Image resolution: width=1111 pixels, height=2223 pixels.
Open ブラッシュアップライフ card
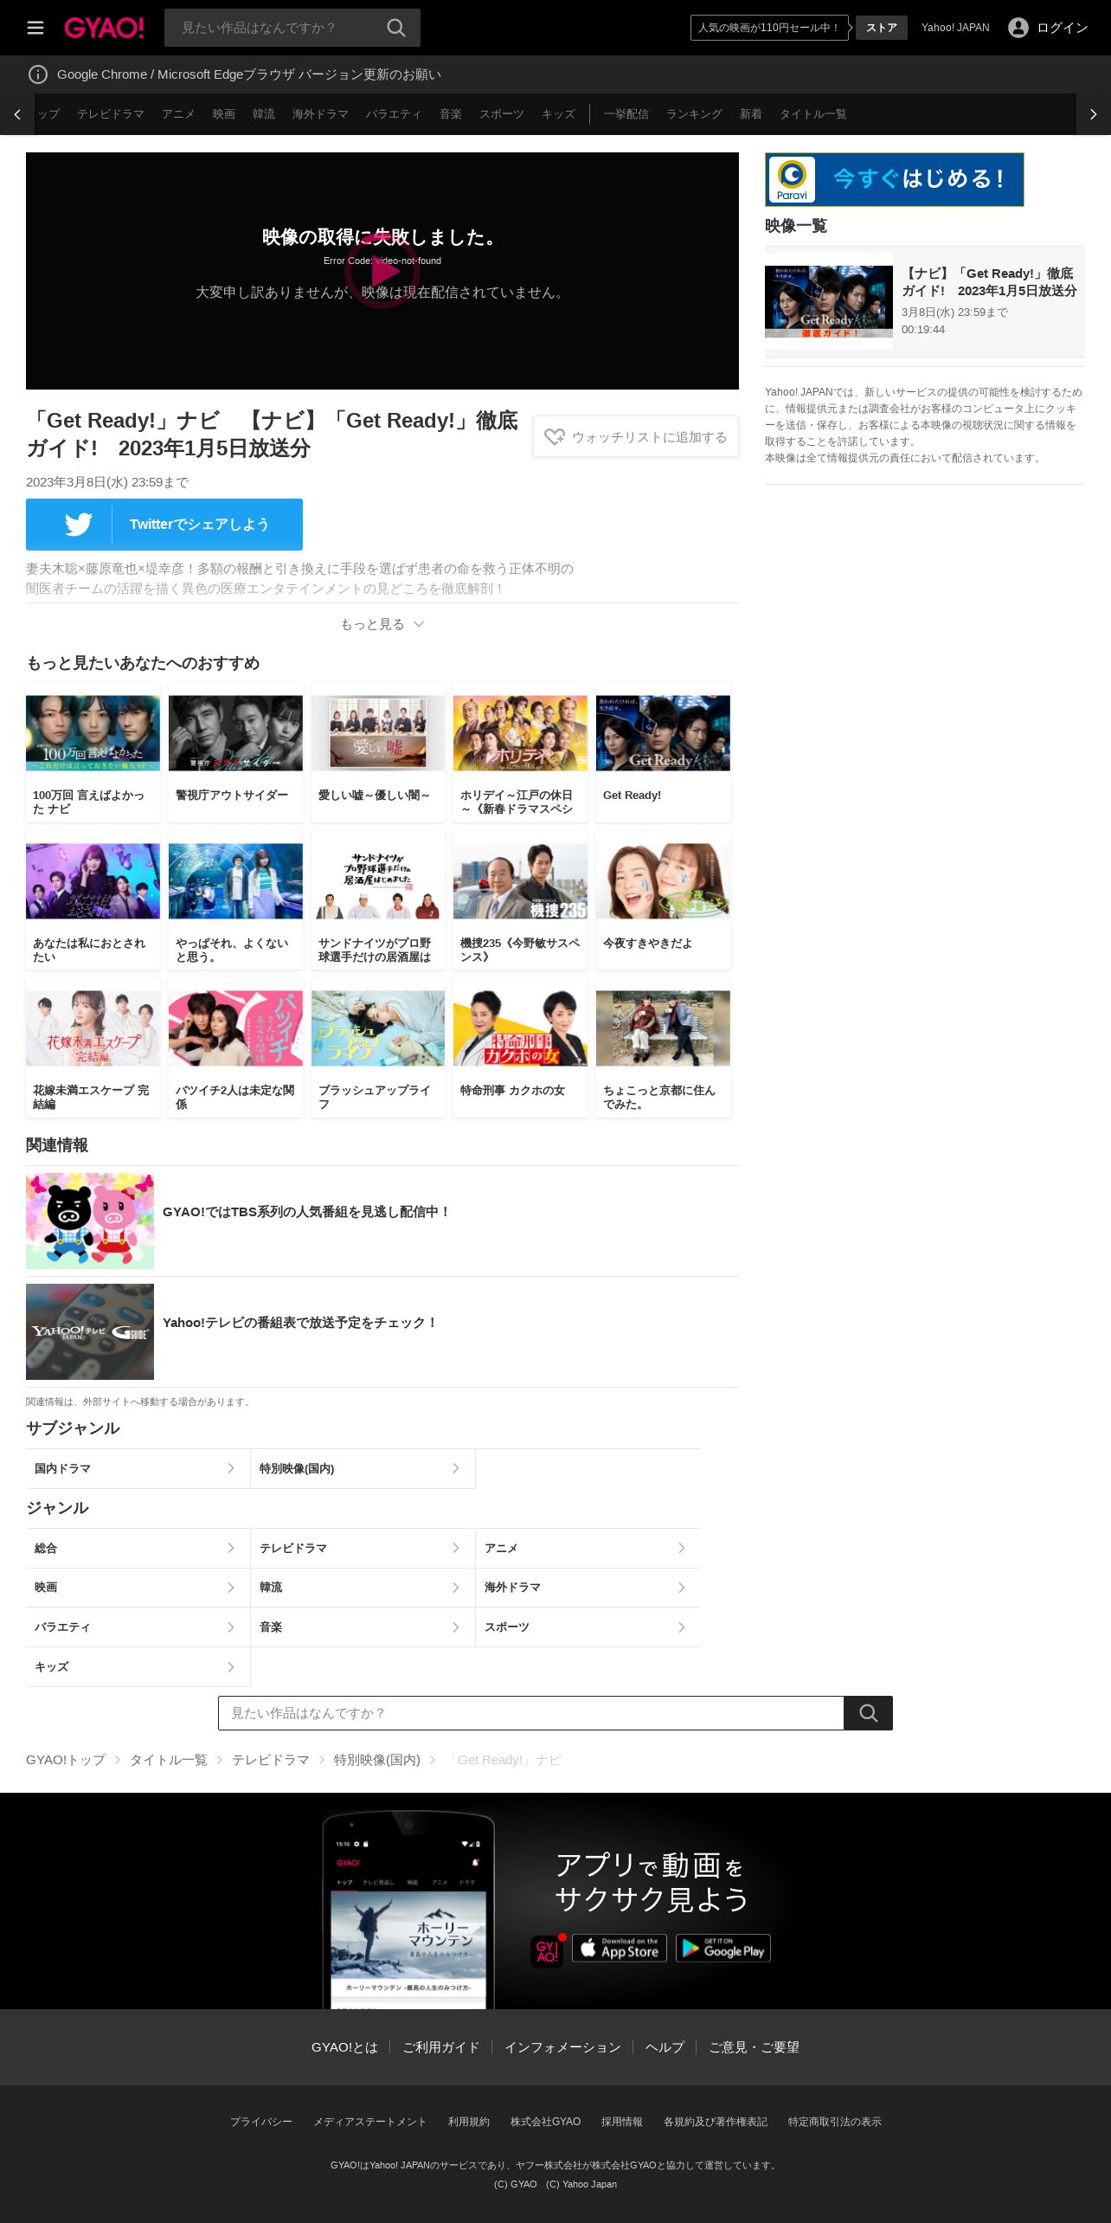point(378,1048)
